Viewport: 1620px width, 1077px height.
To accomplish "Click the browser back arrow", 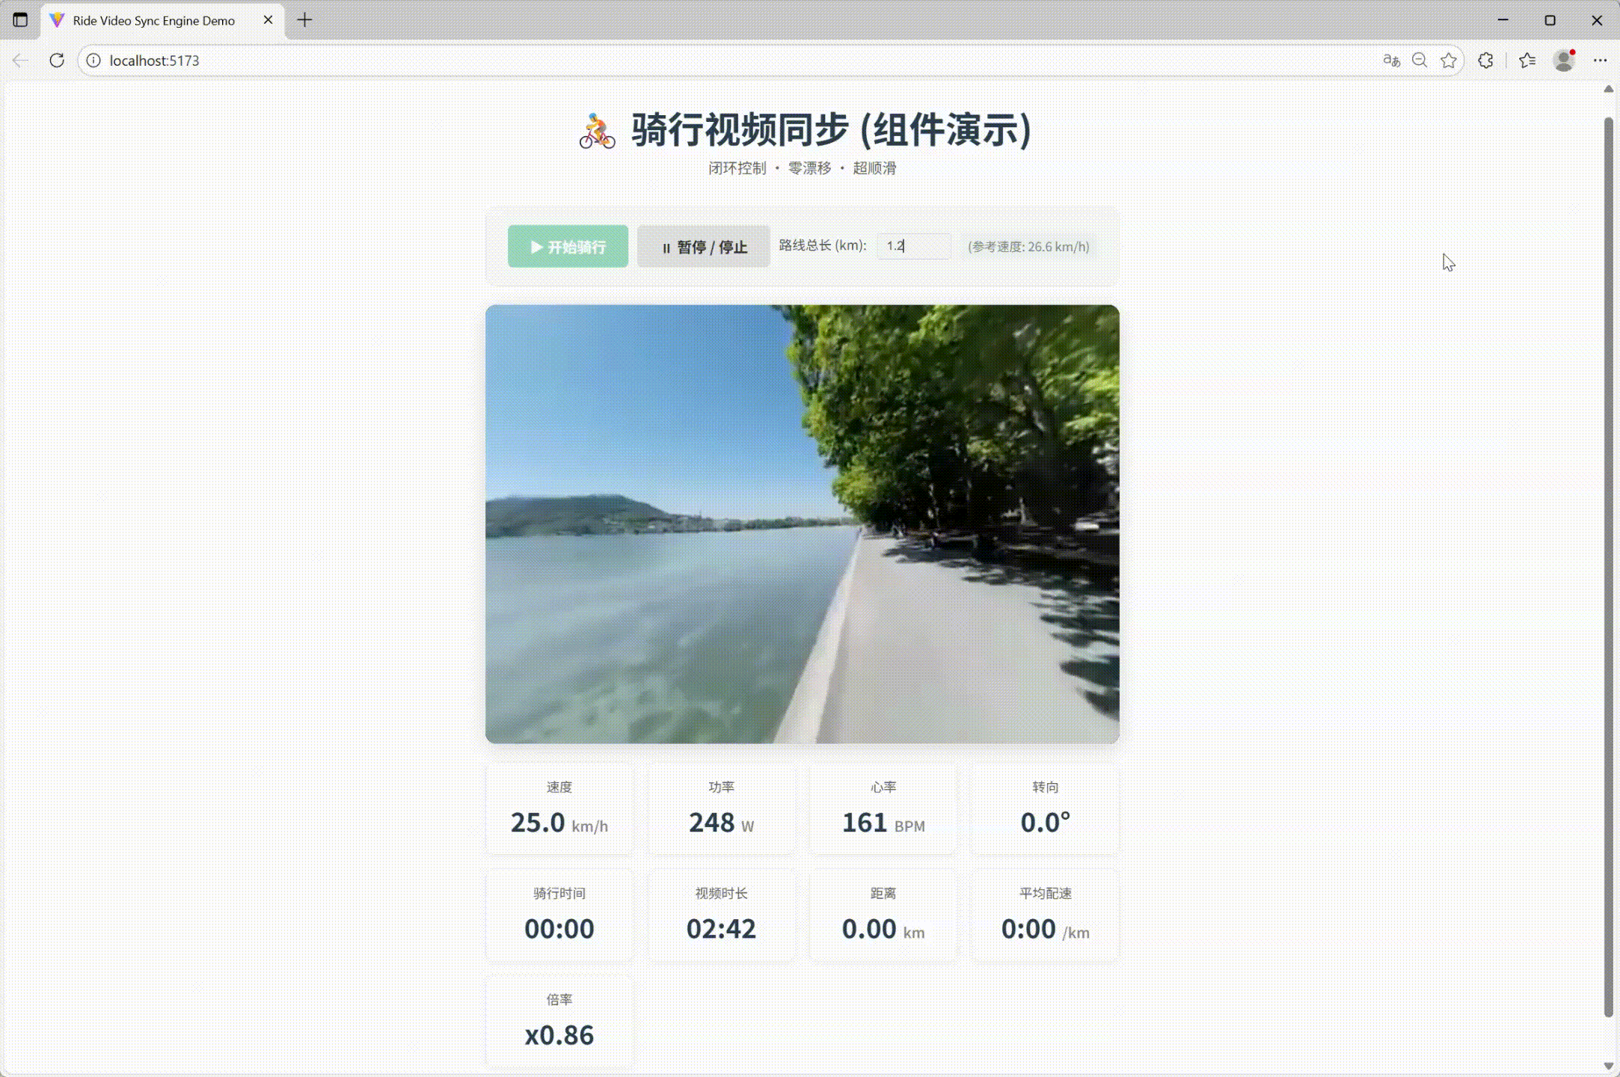I will pos(20,61).
